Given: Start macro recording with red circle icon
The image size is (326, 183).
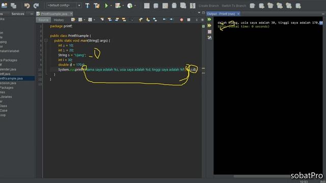Looking at the screenshot, I should (x=181, y=20).
